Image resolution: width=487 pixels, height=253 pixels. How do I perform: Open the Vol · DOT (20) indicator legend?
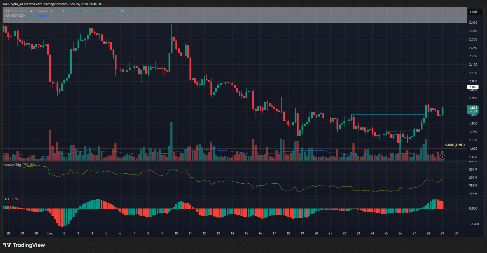(15, 16)
